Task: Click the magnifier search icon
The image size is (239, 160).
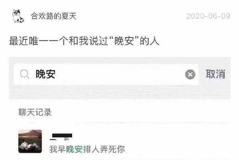Action: [x=25, y=74]
